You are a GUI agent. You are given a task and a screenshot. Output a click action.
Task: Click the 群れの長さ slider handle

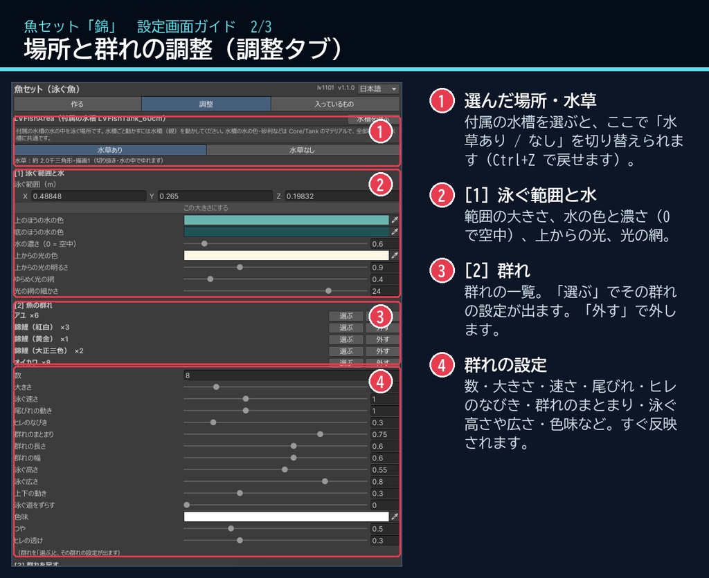(294, 446)
